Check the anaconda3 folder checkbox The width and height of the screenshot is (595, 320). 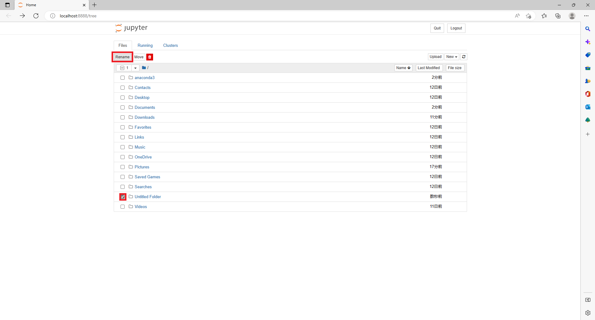[x=122, y=78]
